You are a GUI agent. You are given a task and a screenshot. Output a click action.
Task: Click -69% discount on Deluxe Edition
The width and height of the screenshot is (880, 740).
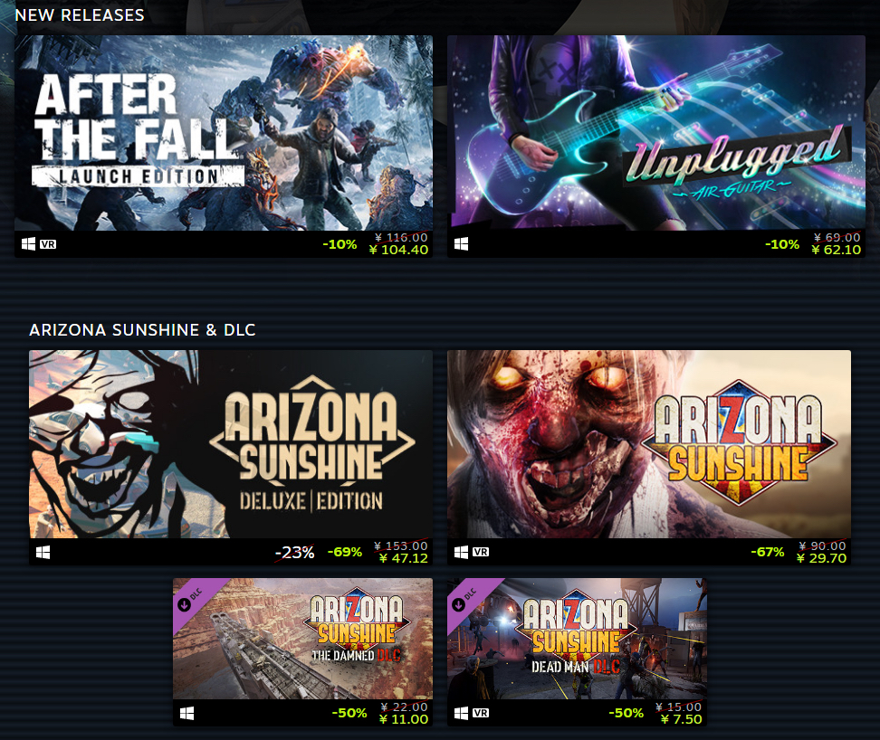click(x=345, y=552)
